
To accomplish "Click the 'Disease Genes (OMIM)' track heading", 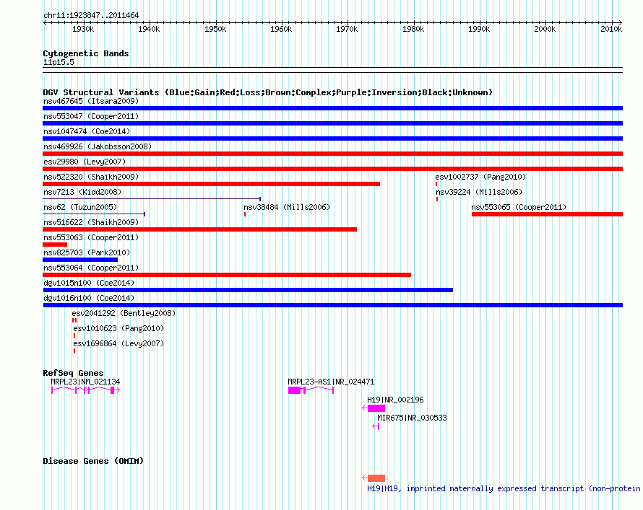I will pos(93,461).
